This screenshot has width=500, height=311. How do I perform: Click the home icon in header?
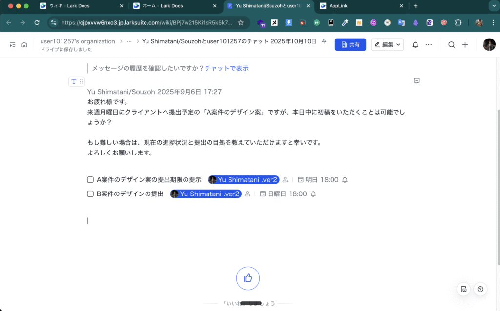point(24,45)
